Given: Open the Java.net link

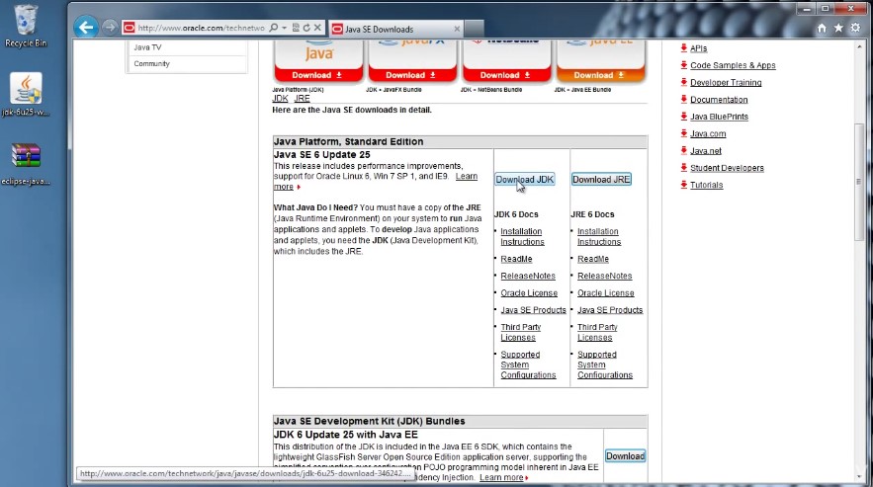Looking at the screenshot, I should click(x=706, y=151).
